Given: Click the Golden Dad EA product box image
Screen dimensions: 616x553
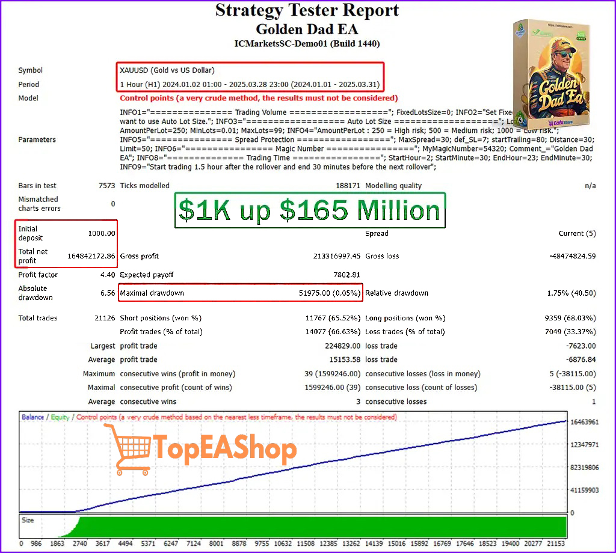Looking at the screenshot, I should (x=552, y=74).
